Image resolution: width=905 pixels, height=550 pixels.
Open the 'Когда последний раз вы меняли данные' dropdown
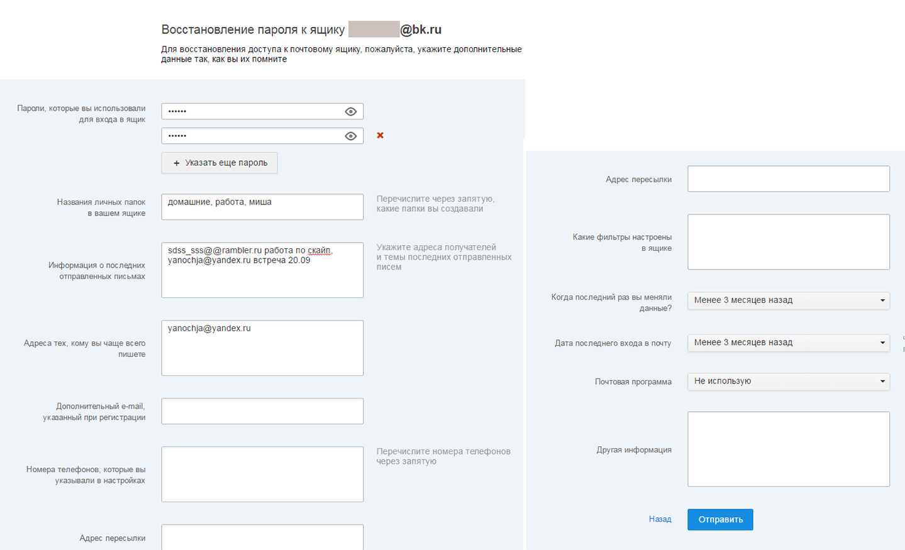(789, 300)
